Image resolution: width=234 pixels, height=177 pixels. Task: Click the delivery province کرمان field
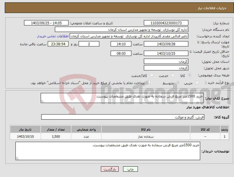(x=166, y=61)
